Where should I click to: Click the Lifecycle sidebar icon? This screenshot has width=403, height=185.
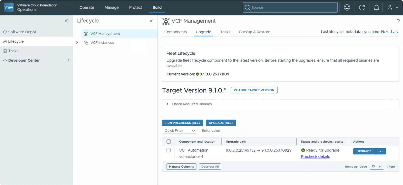pyautogui.click(x=5, y=41)
